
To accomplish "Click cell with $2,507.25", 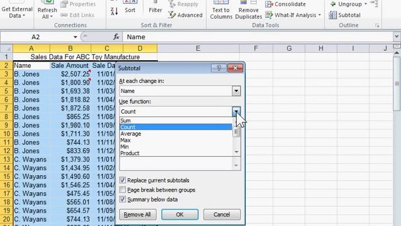I will click(x=70, y=74).
